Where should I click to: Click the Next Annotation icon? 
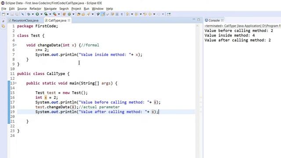coord(128,14)
